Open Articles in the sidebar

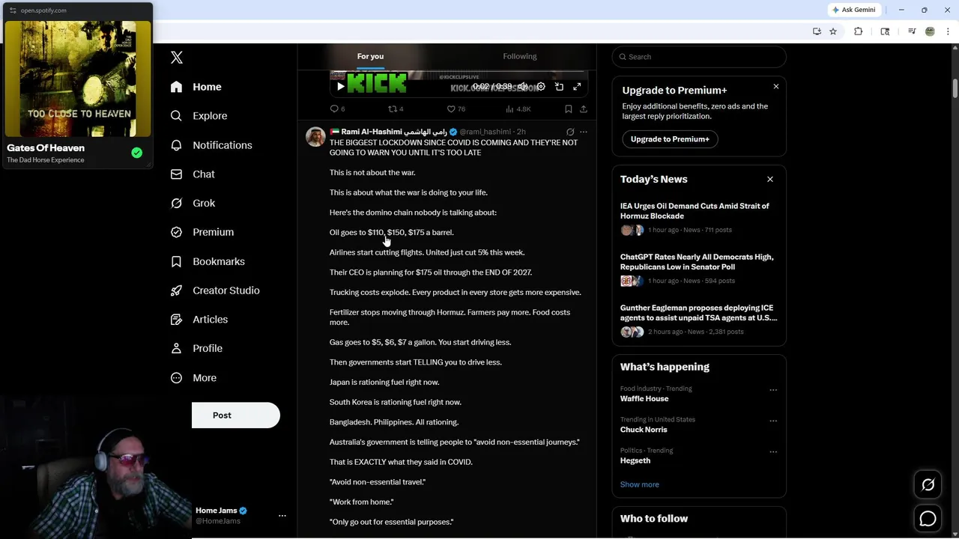[199, 320]
